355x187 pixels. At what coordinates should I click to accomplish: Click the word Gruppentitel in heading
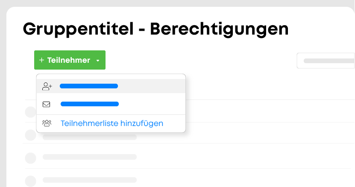pyautogui.click(x=78, y=29)
